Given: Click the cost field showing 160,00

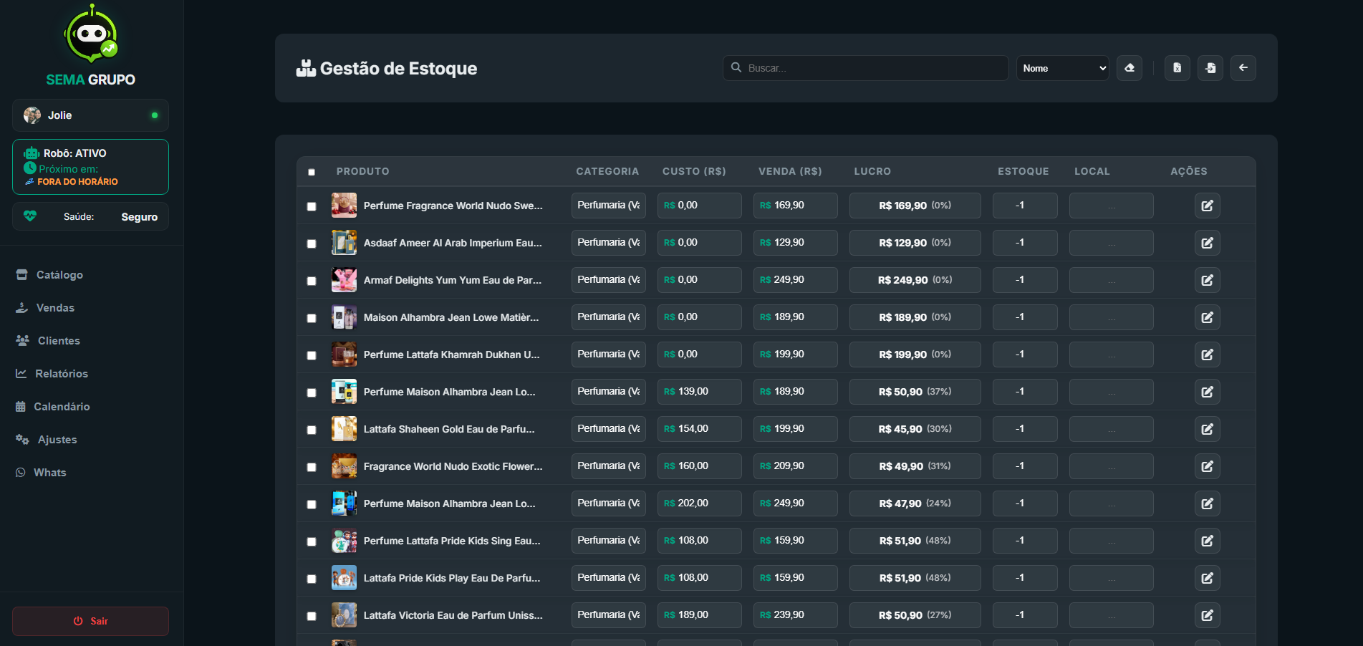Looking at the screenshot, I should pos(700,466).
